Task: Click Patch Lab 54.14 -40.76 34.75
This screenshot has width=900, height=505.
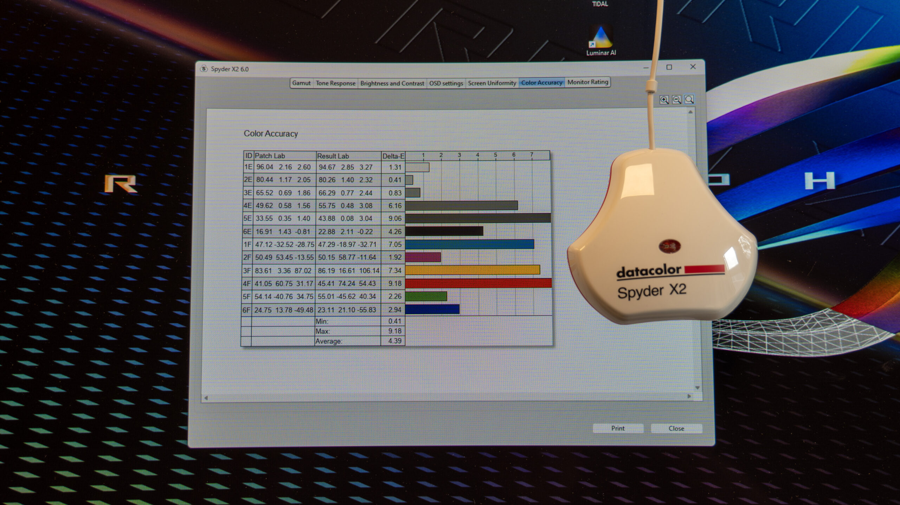Action: (x=284, y=297)
